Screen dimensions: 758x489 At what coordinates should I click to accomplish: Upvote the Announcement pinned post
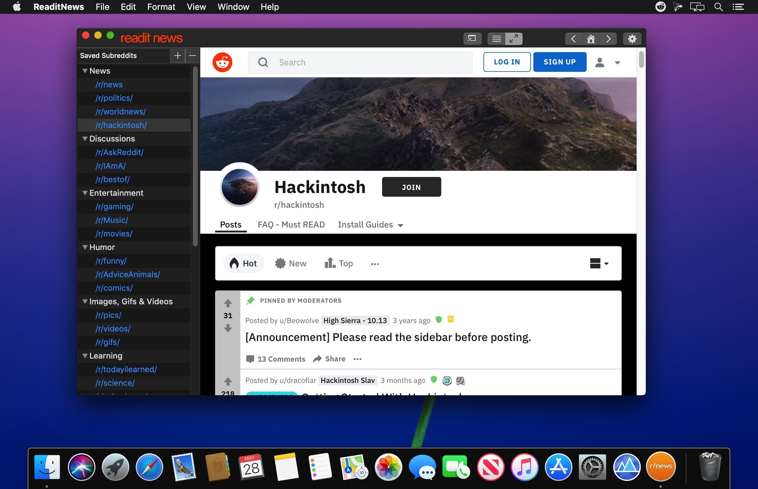point(227,303)
